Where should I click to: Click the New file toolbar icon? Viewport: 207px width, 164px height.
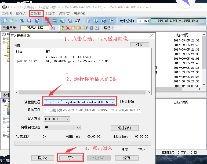click(x=5, y=21)
